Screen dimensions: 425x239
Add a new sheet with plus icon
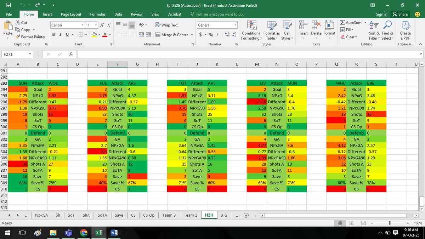[x=246, y=215]
